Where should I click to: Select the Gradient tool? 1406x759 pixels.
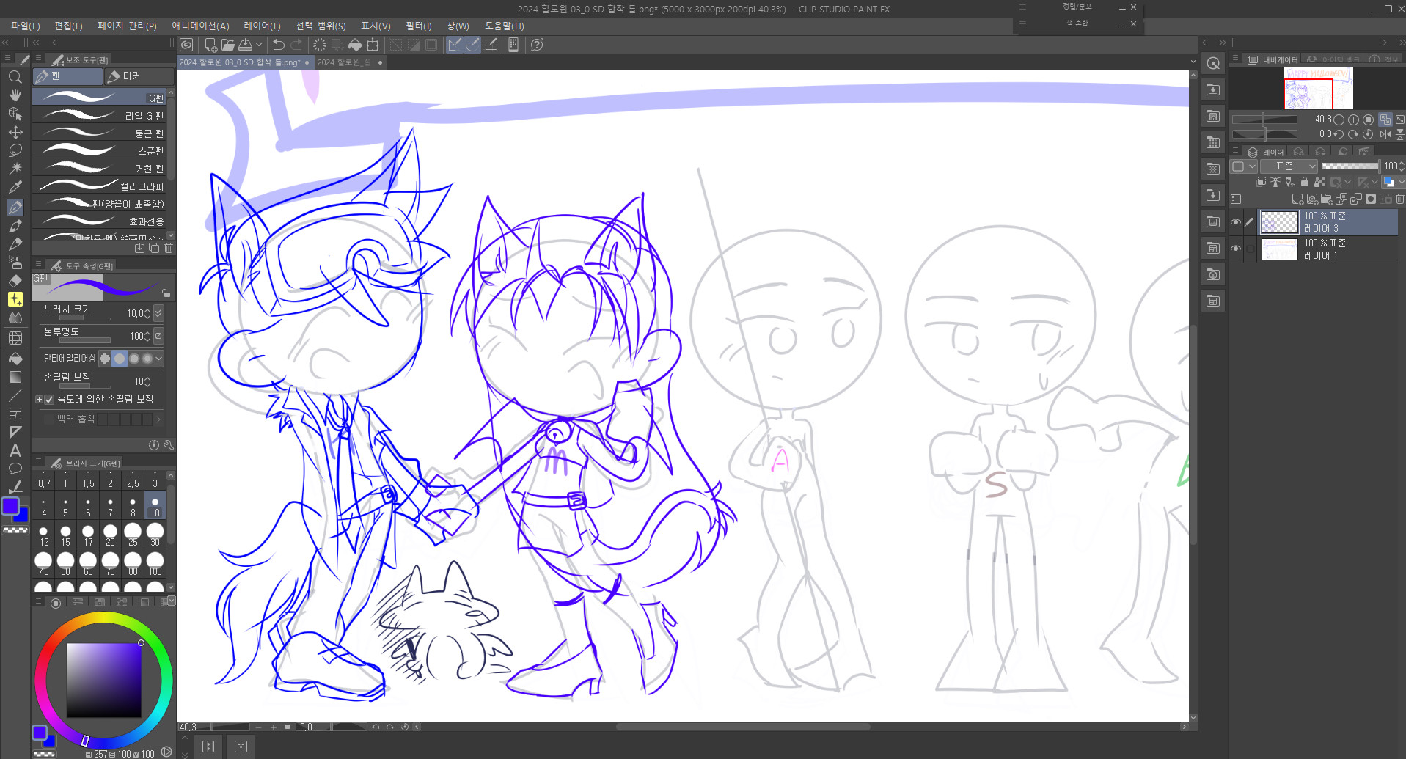15,377
